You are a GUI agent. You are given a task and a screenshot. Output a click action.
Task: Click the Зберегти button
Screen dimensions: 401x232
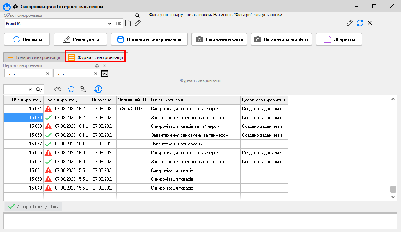point(339,39)
